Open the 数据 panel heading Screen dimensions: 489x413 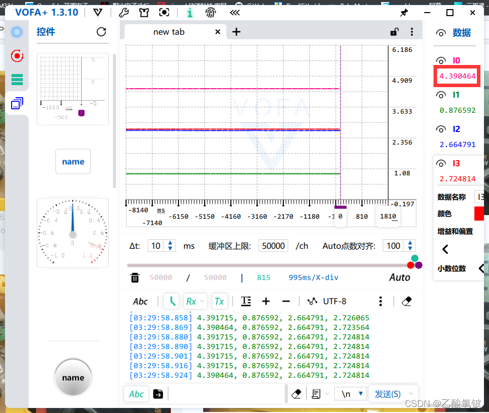pyautogui.click(x=462, y=33)
